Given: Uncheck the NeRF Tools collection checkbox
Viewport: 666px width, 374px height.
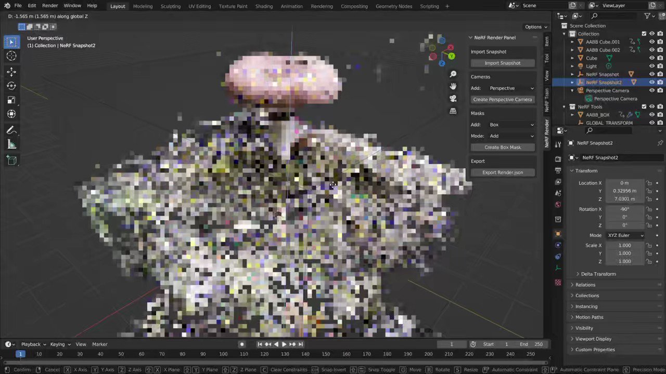Looking at the screenshot, I should pyautogui.click(x=644, y=106).
